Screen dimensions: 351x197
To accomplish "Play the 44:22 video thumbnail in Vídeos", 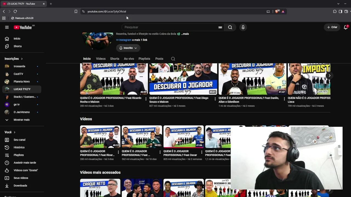I will click(x=142, y=137).
